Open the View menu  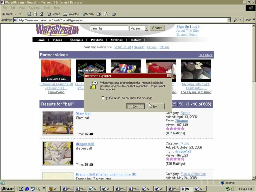point(22,8)
